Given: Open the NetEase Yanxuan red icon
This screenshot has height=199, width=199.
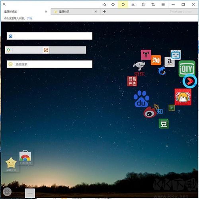Looking at the screenshot, I should [132, 81].
